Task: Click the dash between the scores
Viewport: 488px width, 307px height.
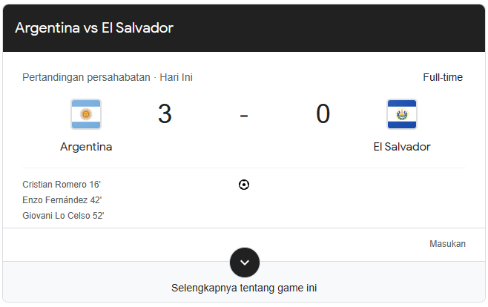Action: coord(244,116)
